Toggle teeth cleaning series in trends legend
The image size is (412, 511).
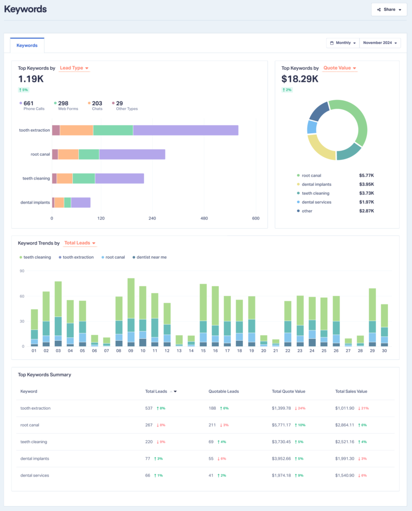pyautogui.click(x=35, y=257)
